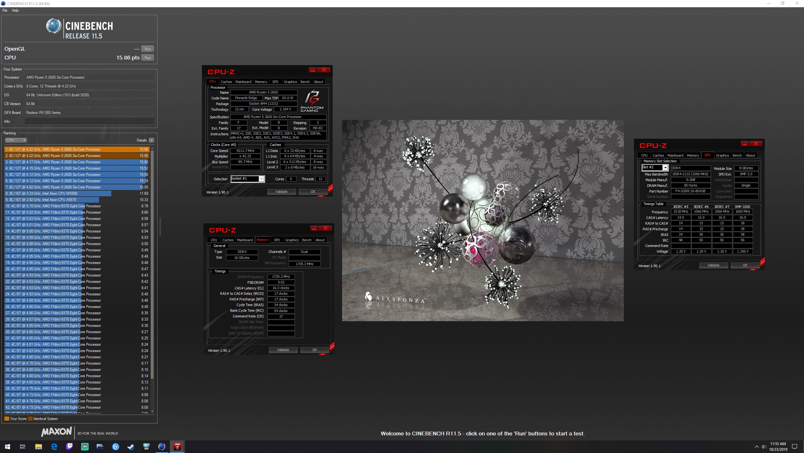Click the panel splitter handle beside the ranking
Viewport: 804px width, 453px height.
click(x=160, y=226)
